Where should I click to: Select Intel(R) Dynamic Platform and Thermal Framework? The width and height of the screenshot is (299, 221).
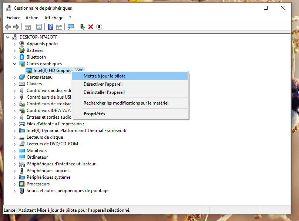point(76,131)
